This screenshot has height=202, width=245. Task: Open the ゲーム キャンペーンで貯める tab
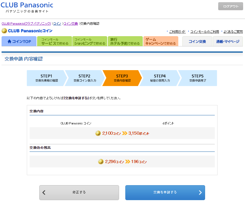161,41
